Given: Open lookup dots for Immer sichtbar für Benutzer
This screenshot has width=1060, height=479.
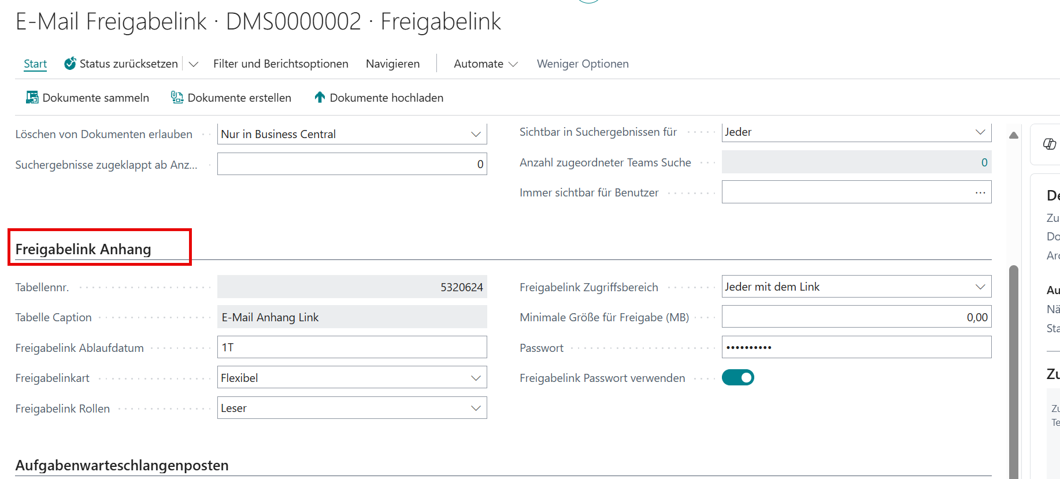Looking at the screenshot, I should coord(980,192).
